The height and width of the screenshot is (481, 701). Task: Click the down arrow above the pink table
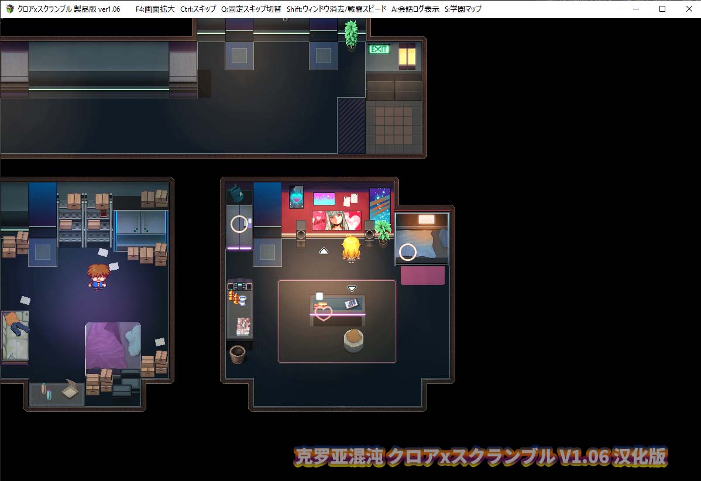tap(352, 288)
